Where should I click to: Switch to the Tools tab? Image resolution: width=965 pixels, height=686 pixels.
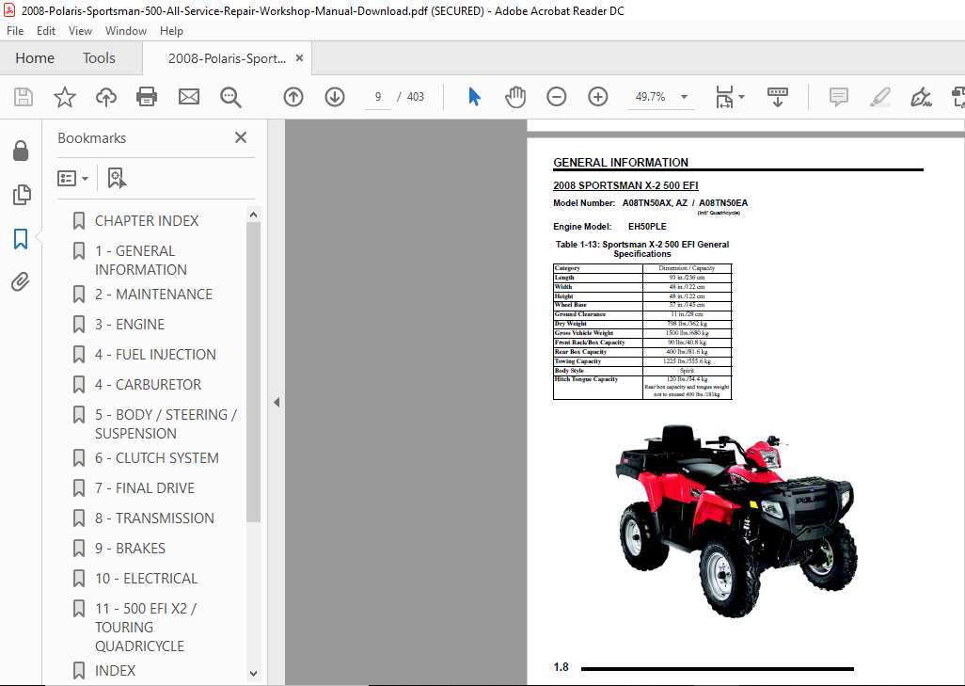pos(99,58)
